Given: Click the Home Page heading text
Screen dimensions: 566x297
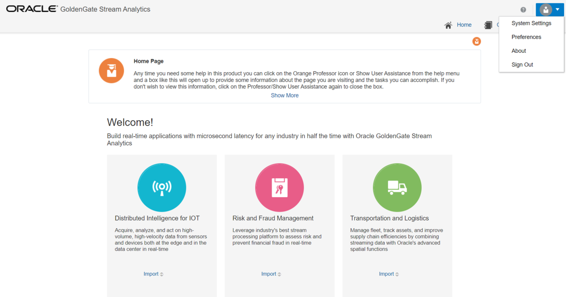Looking at the screenshot, I should tap(149, 61).
